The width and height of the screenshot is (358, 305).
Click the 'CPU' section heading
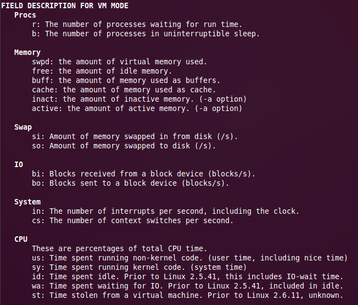coord(21,239)
